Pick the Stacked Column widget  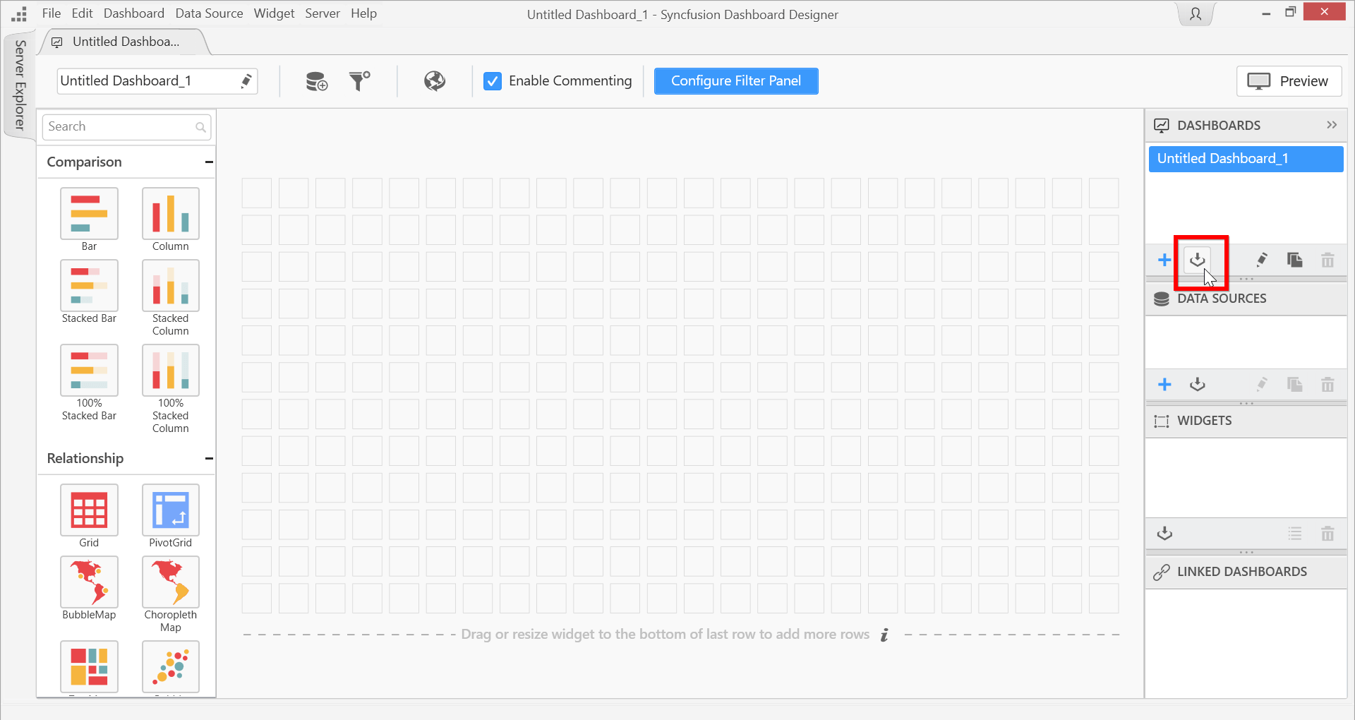(x=171, y=286)
